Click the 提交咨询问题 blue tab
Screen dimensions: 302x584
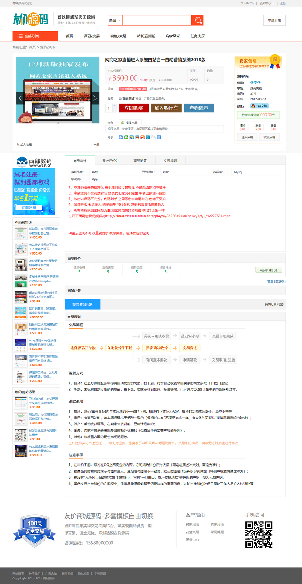coord(83,304)
